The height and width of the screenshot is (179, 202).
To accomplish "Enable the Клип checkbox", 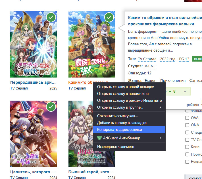I will (187, 147).
